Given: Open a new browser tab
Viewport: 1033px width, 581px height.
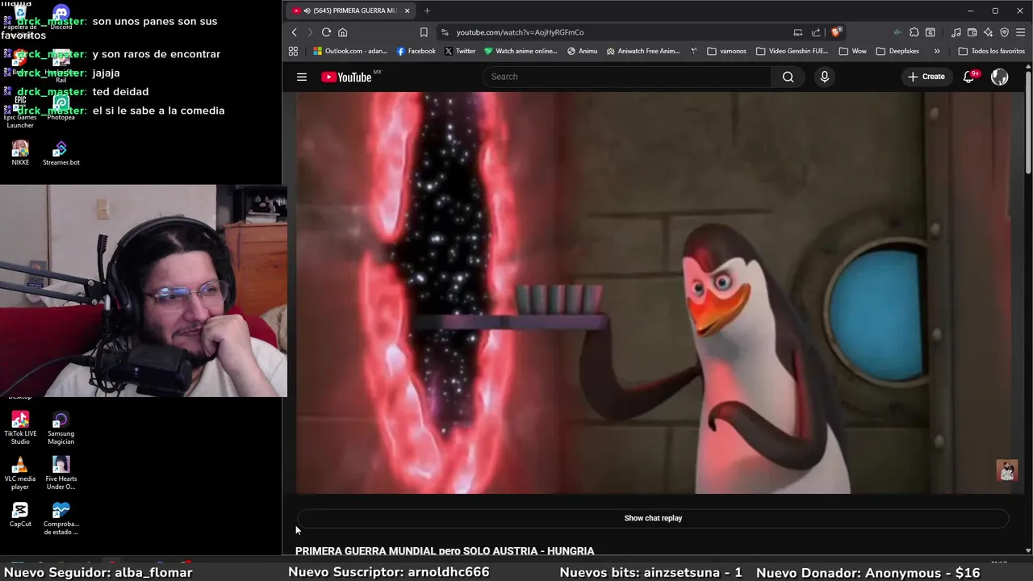Looking at the screenshot, I should 427,10.
